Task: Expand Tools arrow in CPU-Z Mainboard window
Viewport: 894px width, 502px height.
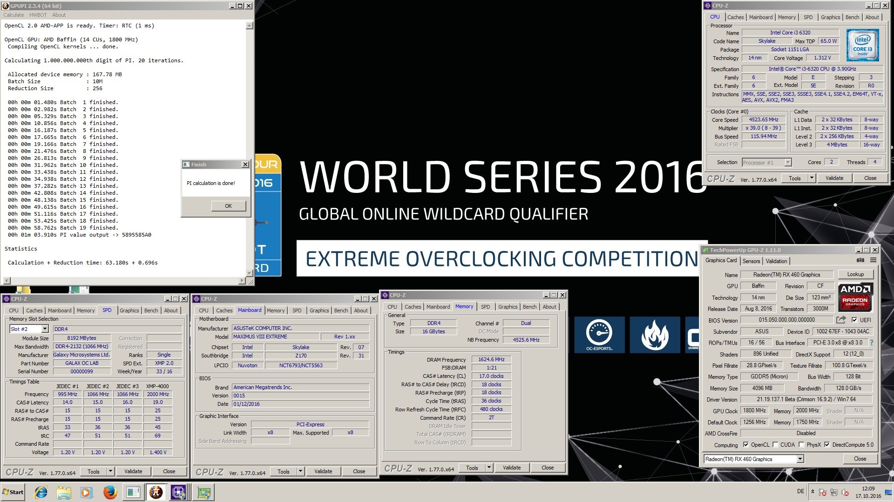Action: (300, 471)
